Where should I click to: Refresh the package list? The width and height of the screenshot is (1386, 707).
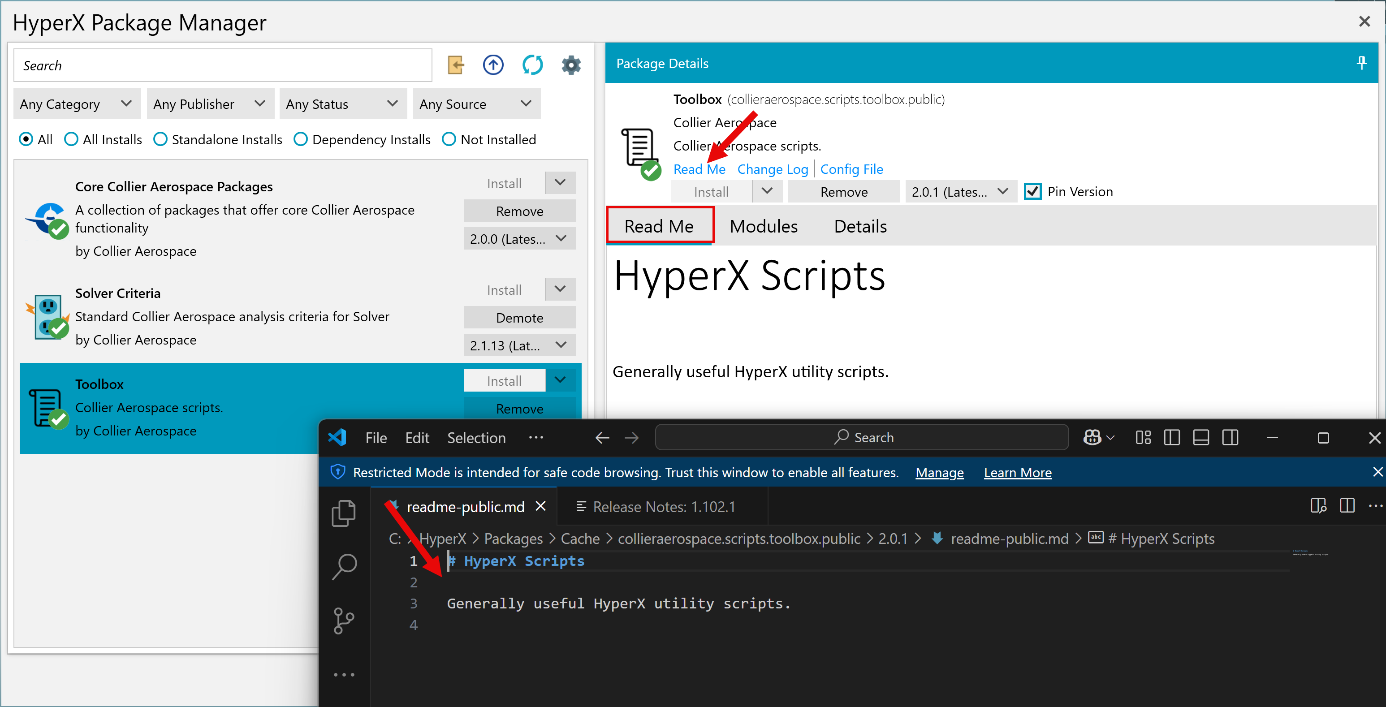532,65
